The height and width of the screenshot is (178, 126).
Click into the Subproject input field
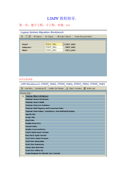[54, 47]
